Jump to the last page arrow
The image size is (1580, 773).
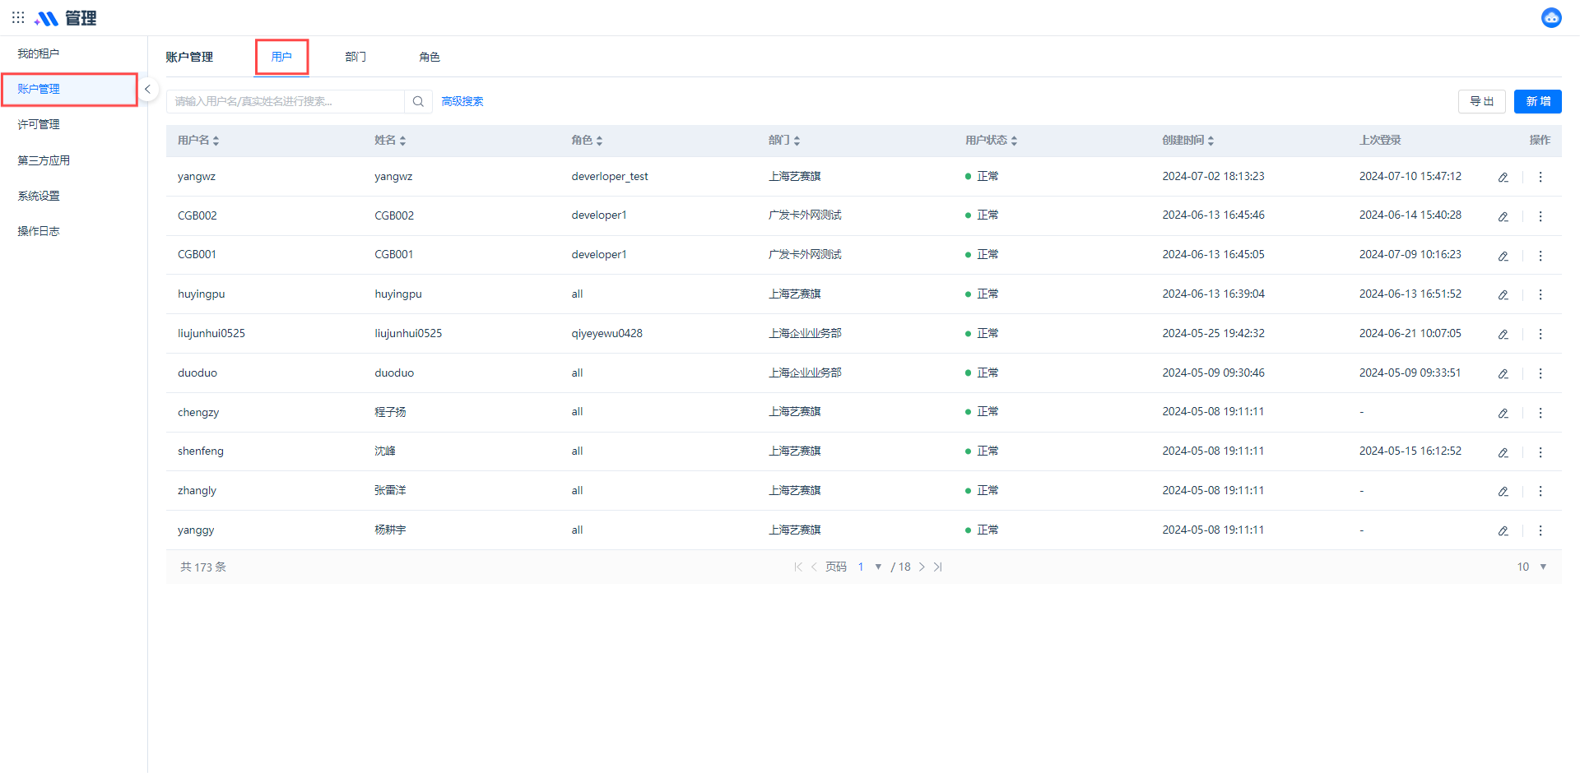937,567
